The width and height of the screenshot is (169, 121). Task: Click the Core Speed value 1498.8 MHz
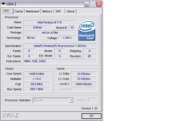click(37, 74)
